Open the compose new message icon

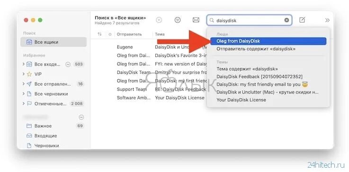[302, 20]
